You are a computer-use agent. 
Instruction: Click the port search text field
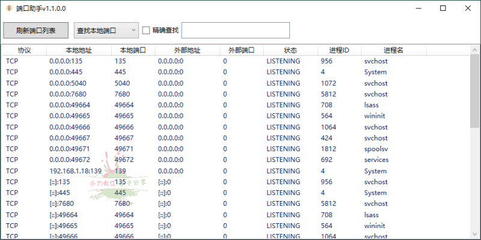235,30
